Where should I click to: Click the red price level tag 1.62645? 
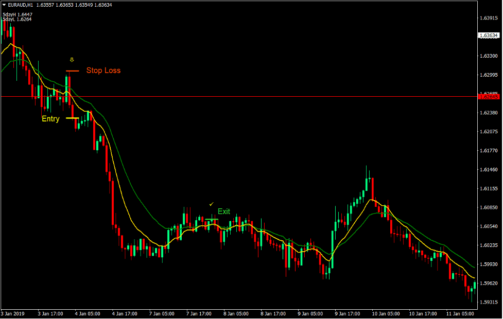[x=488, y=96]
